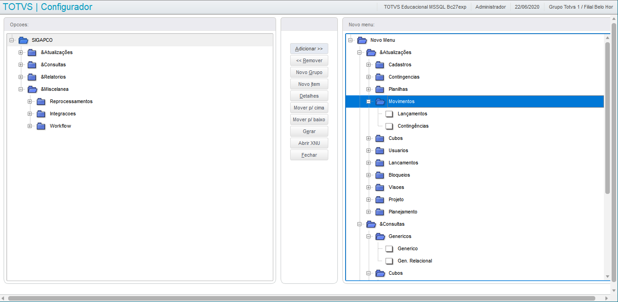This screenshot has height=302, width=618.
Task: Click the Adicionar >> button
Action: (x=309, y=49)
